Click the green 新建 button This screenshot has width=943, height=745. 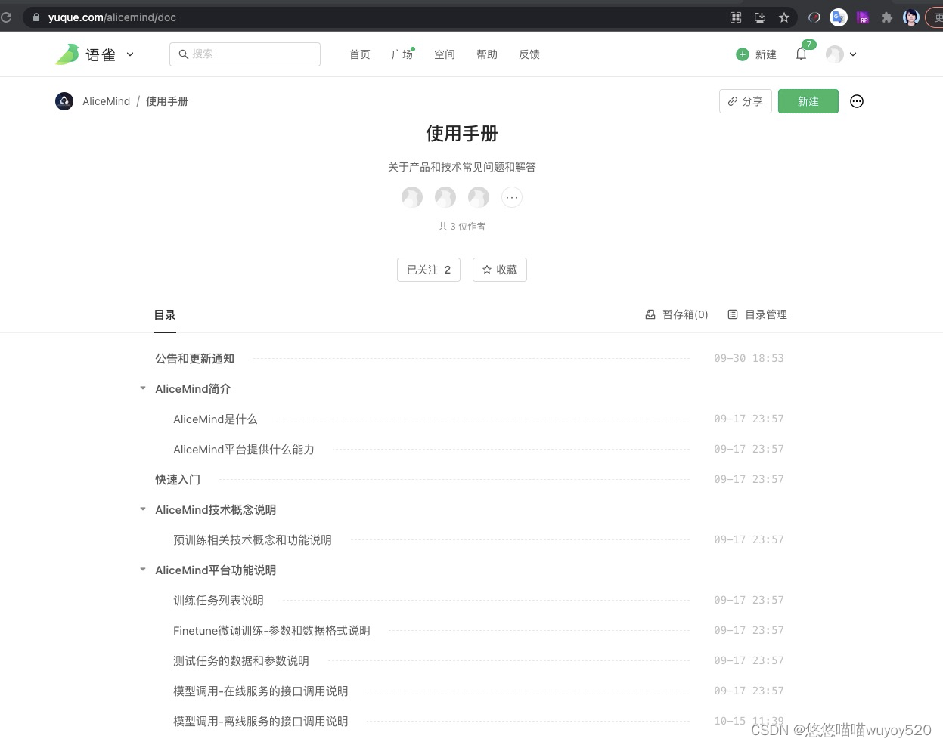[808, 101]
